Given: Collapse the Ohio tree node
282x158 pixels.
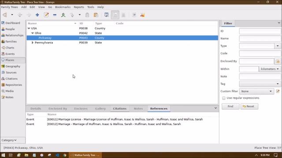Looking at the screenshot, I should coord(33,33).
